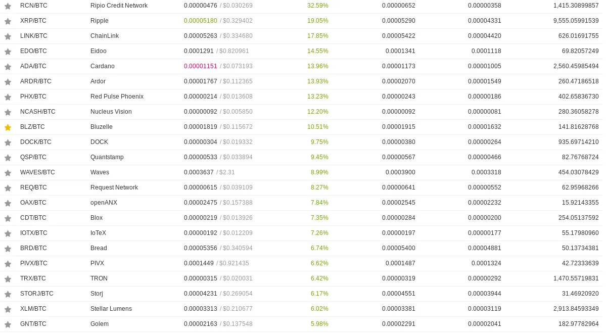Screen dimensions: 606x333
Task: Click GNT's 5.98% change value
Action: click(319, 324)
